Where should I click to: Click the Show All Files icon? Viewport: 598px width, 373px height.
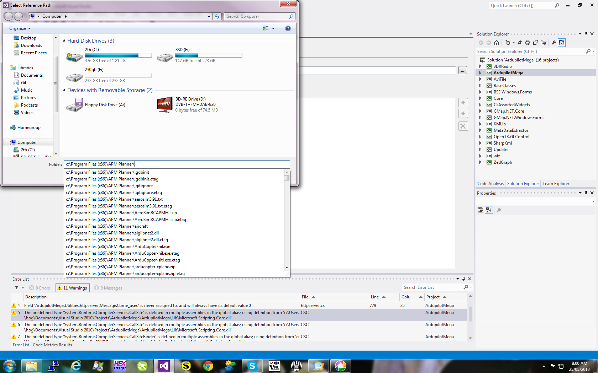543,43
